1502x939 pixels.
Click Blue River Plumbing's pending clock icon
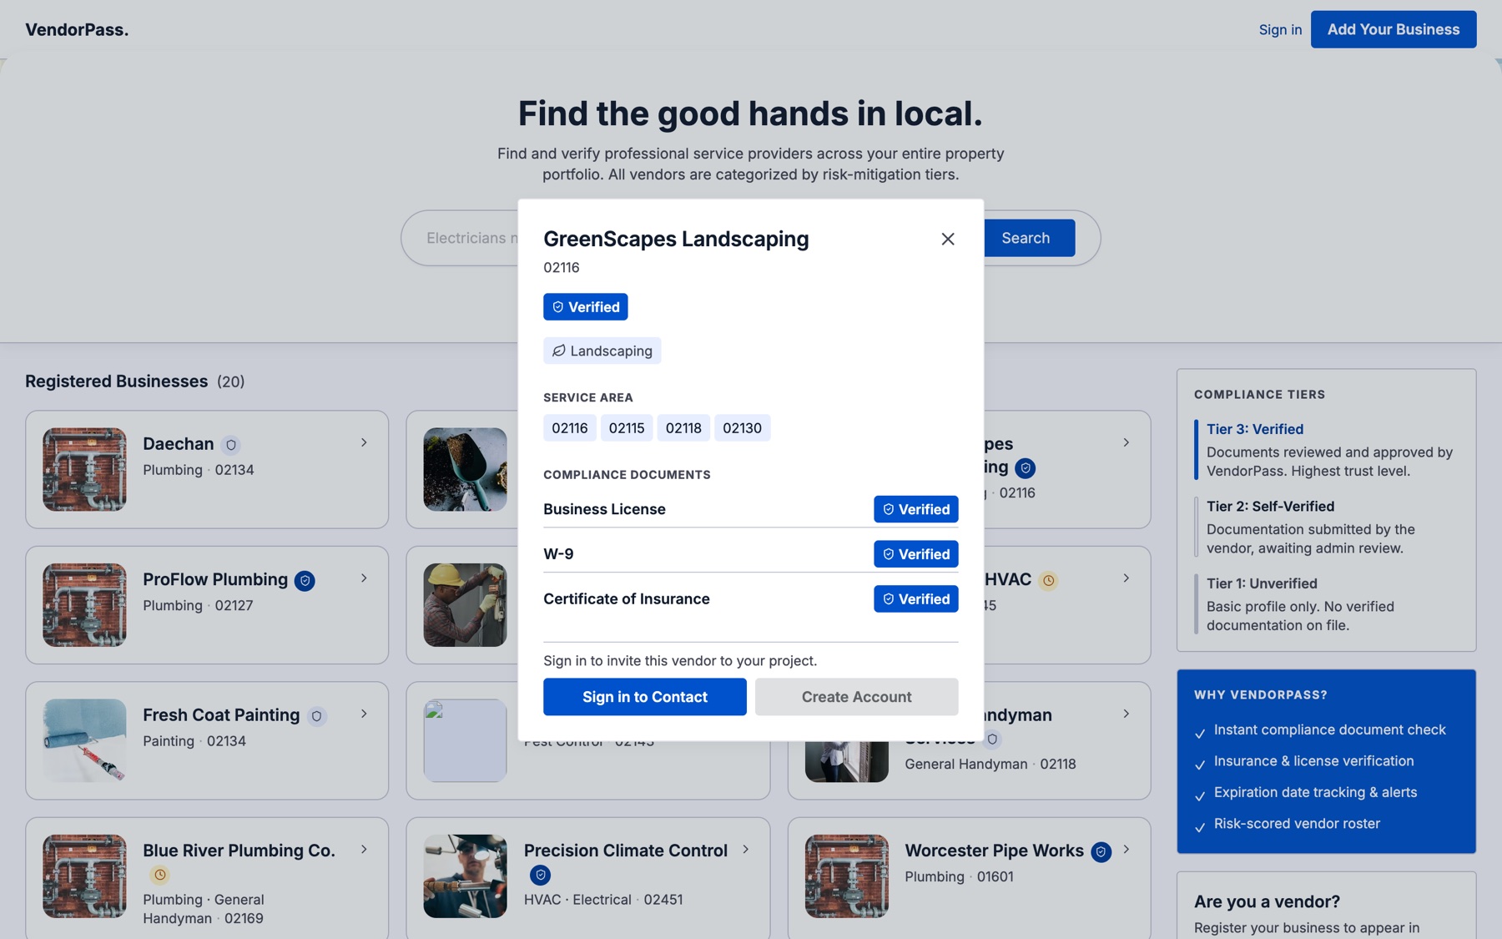coord(159,875)
